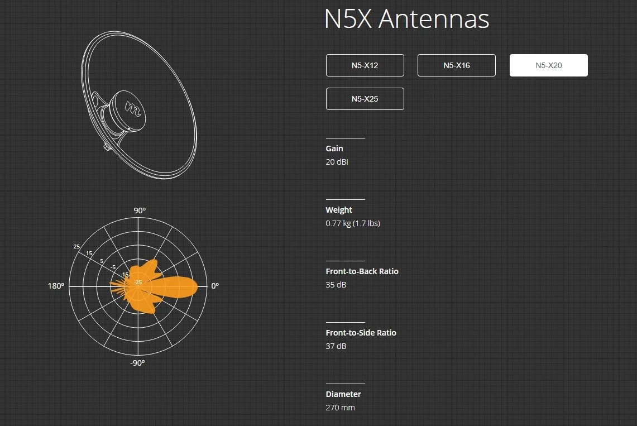Viewport: 637px width, 426px height.
Task: Click the "-90º" label on polar chart
Action: (137, 363)
